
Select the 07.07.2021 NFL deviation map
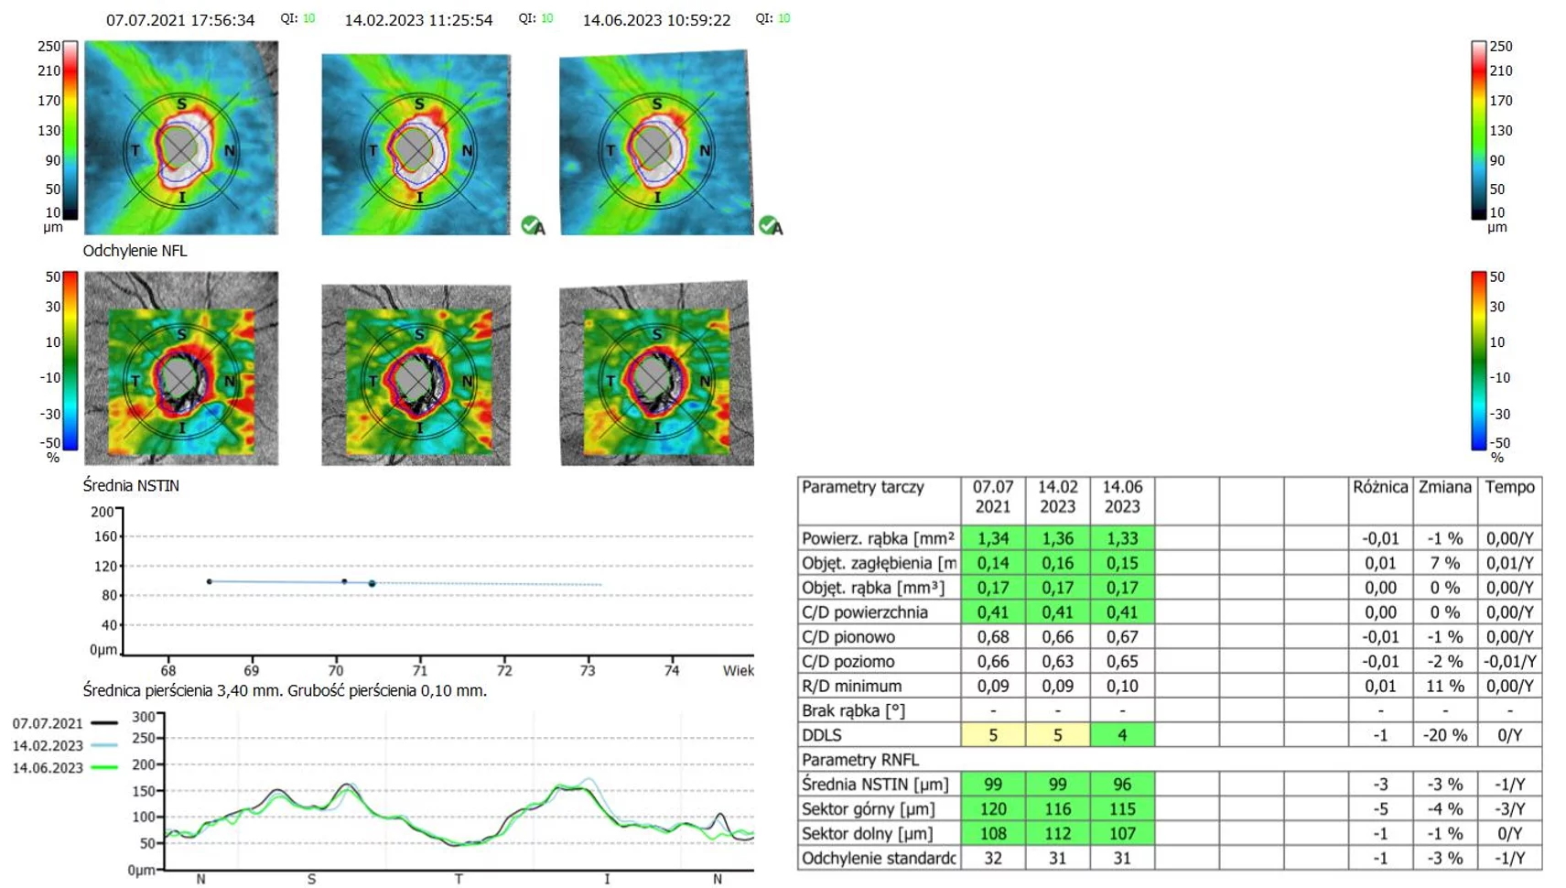pyautogui.click(x=181, y=368)
